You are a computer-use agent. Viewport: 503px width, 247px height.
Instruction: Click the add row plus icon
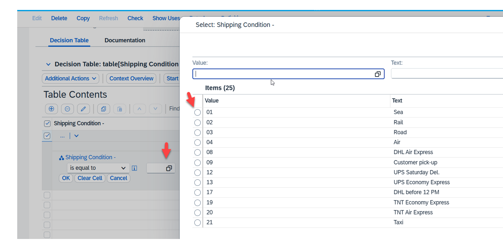(x=51, y=109)
